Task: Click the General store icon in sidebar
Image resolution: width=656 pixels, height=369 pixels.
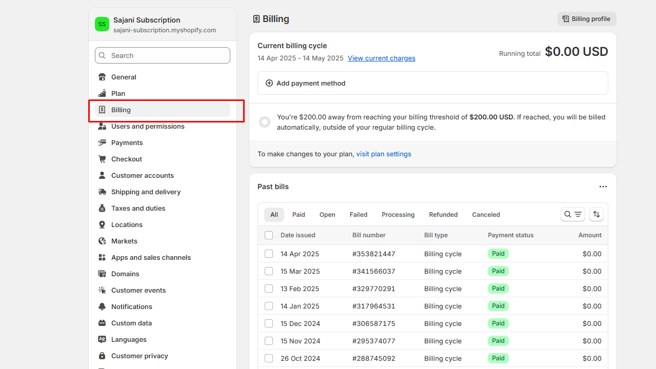Action: click(x=102, y=77)
